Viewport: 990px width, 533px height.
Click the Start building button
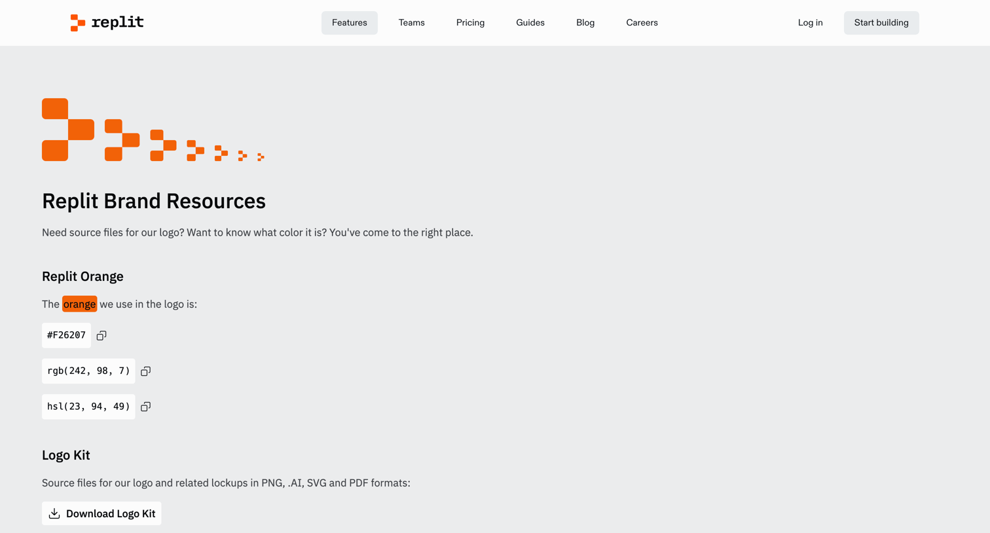click(881, 23)
